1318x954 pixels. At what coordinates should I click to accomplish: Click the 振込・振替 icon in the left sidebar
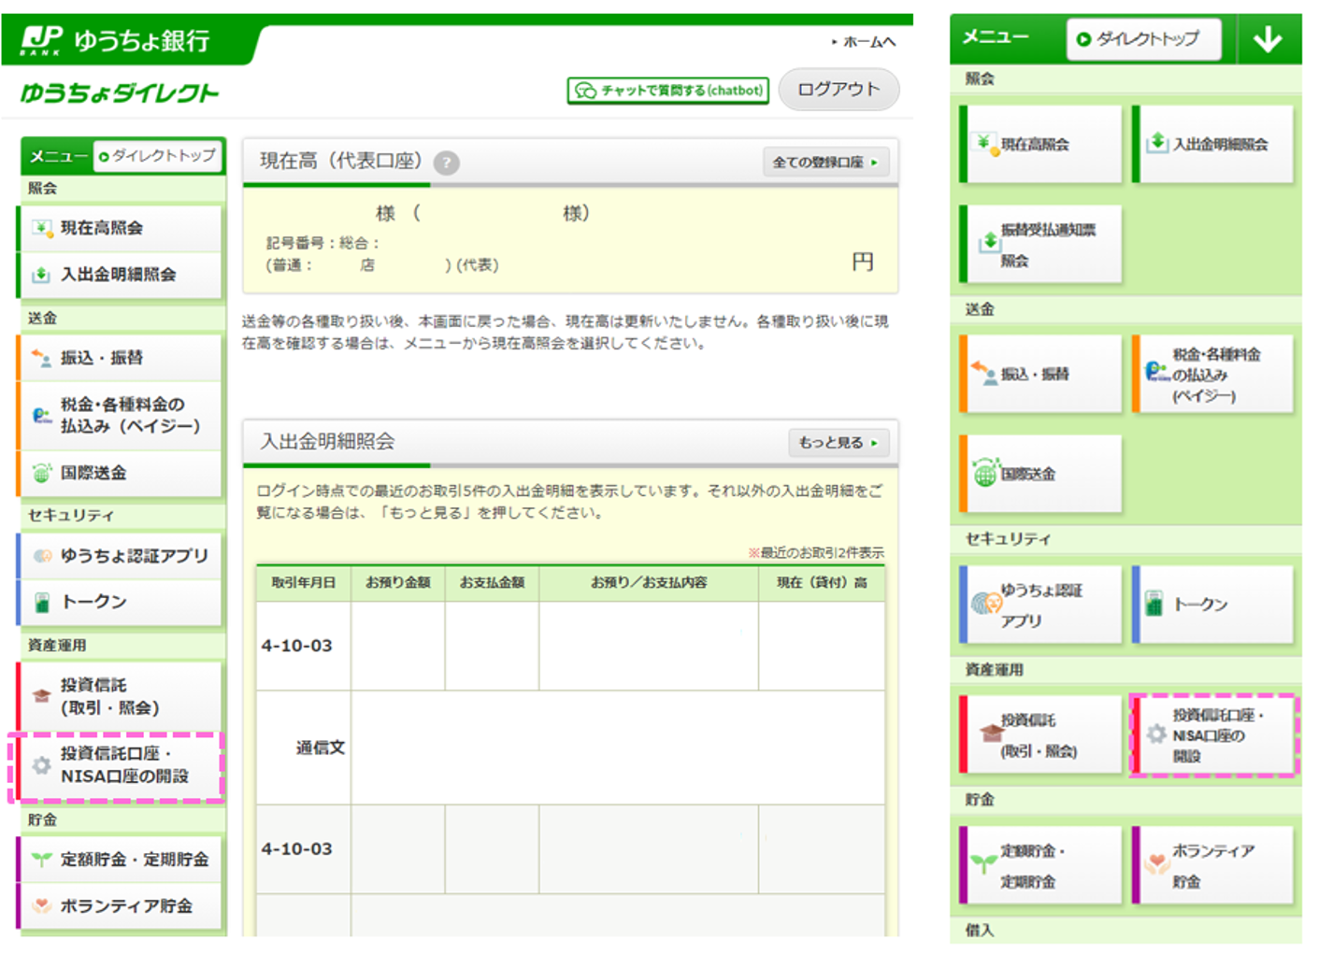[41, 358]
